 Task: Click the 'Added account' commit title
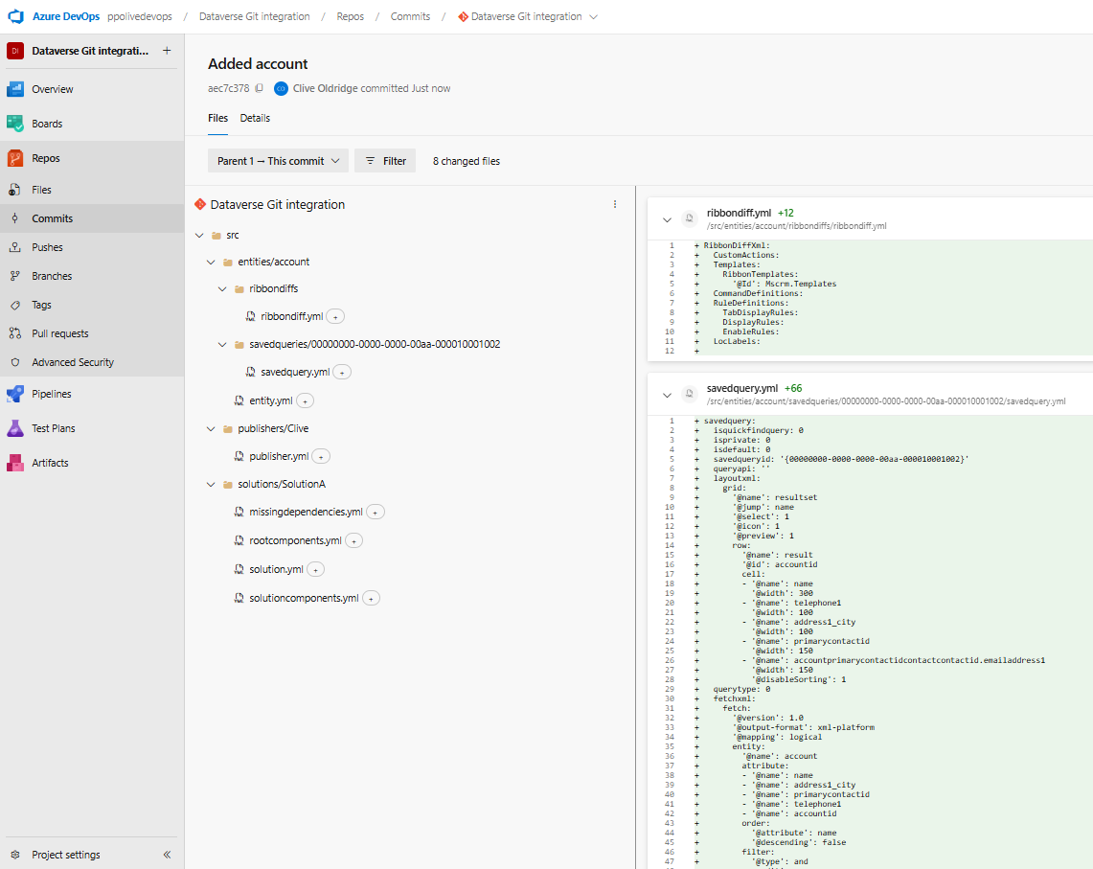tap(258, 63)
